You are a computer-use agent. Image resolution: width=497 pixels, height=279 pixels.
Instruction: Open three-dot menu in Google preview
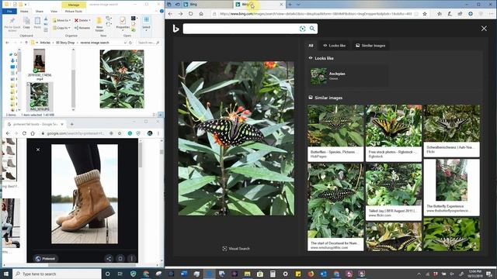[131, 259]
